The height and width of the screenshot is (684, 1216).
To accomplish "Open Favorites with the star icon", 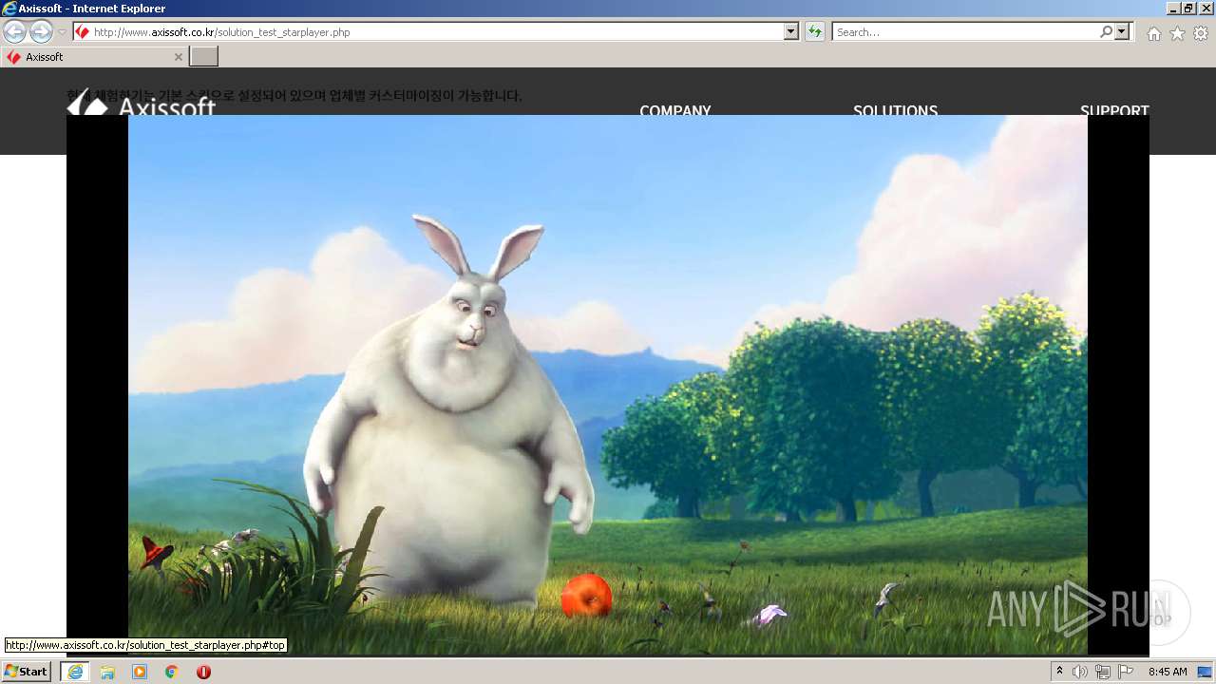I will click(x=1177, y=33).
